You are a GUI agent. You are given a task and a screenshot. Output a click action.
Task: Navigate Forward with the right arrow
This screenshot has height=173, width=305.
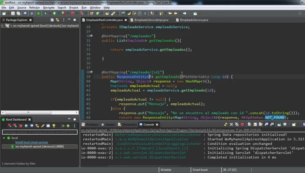185,14
